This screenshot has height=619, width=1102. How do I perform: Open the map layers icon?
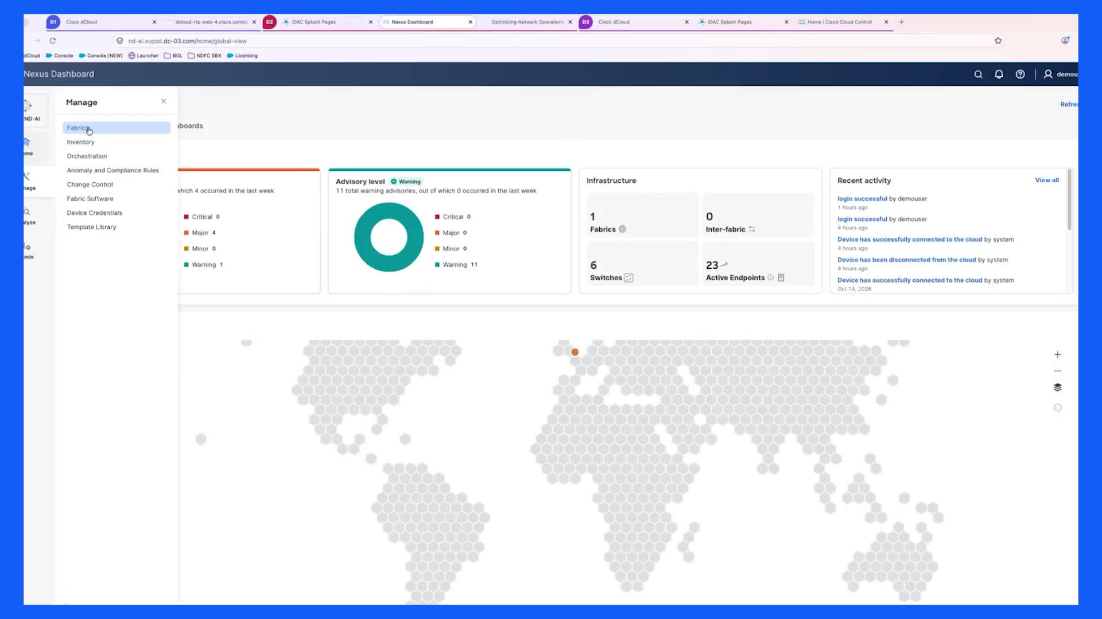tap(1057, 387)
